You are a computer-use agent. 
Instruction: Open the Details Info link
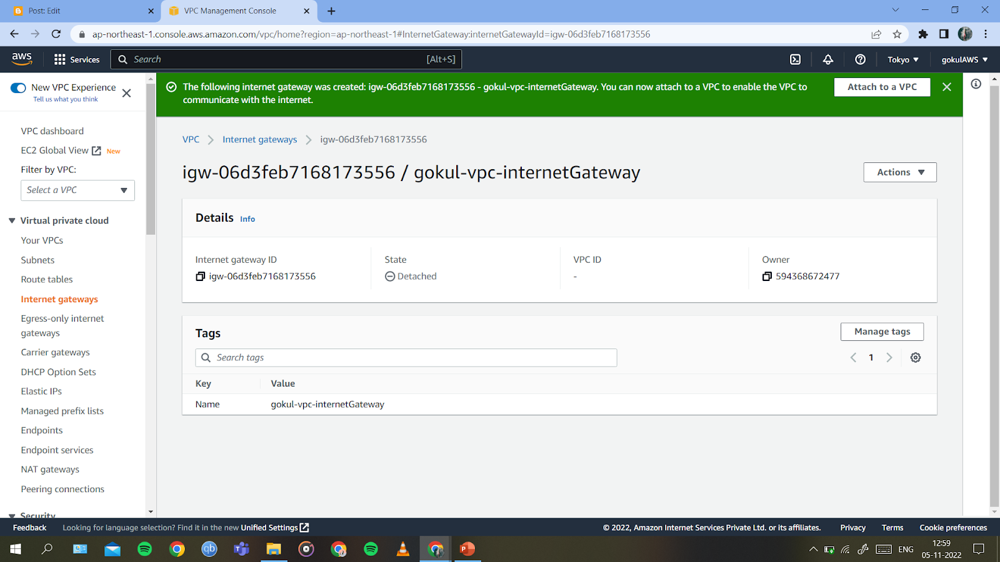click(247, 219)
